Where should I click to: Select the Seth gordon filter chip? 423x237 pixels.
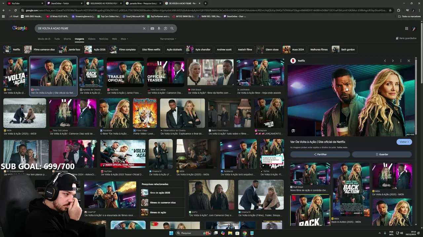click(x=344, y=50)
